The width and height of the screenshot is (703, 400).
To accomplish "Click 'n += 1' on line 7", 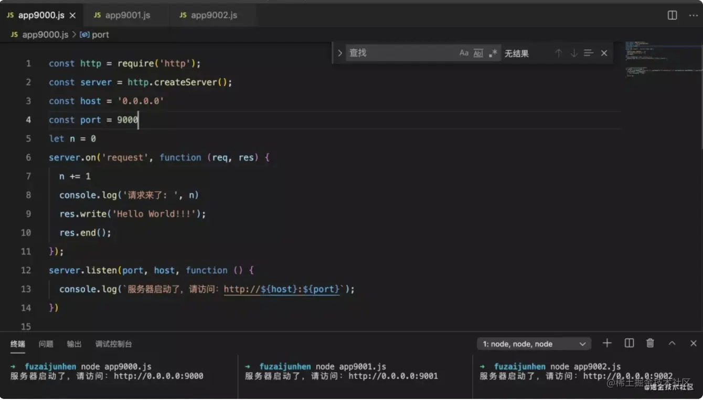I will point(75,176).
